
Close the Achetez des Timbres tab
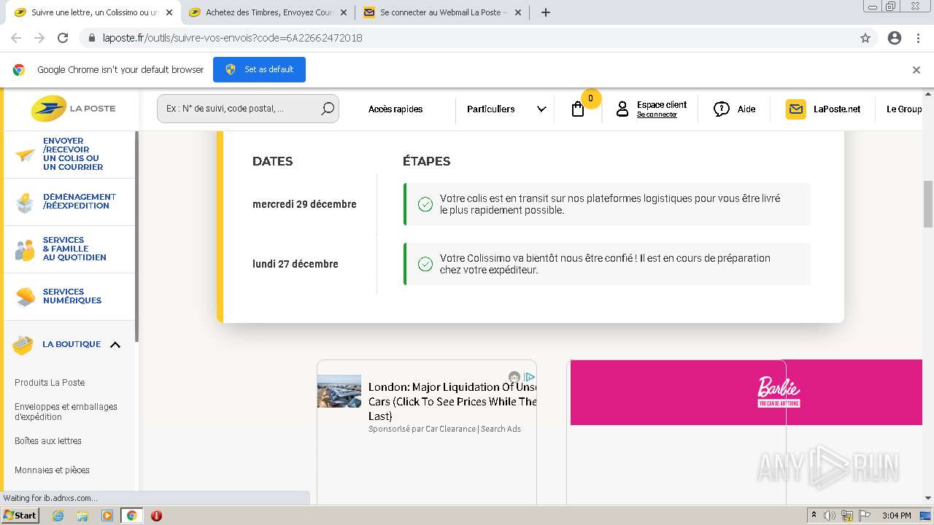[x=344, y=12]
